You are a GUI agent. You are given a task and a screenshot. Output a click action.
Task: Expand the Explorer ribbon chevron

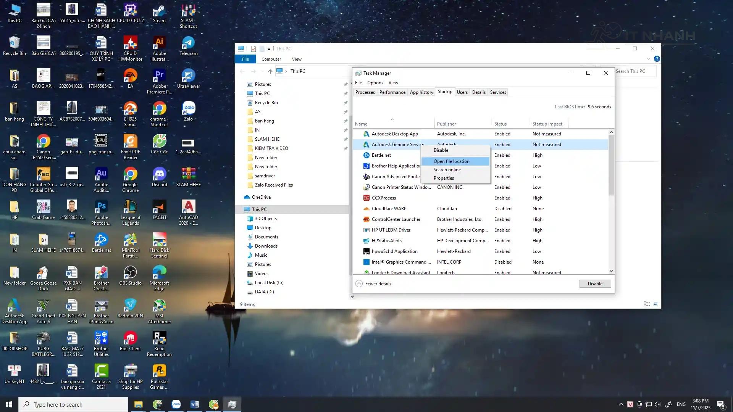pos(648,59)
